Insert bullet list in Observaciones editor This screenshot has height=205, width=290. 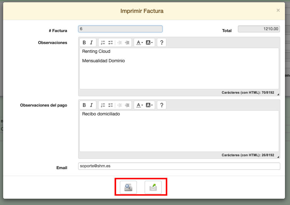(x=110, y=43)
